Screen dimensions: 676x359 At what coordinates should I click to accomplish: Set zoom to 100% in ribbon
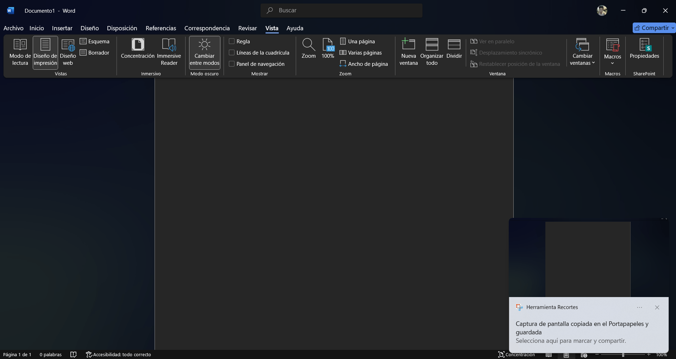click(x=328, y=49)
